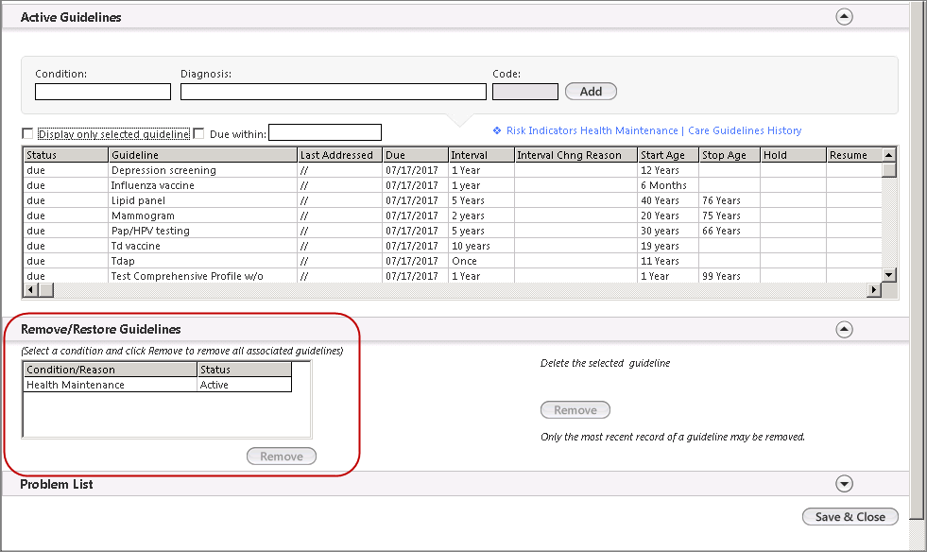Expand the Problem List section
927x552 pixels.
point(844,483)
